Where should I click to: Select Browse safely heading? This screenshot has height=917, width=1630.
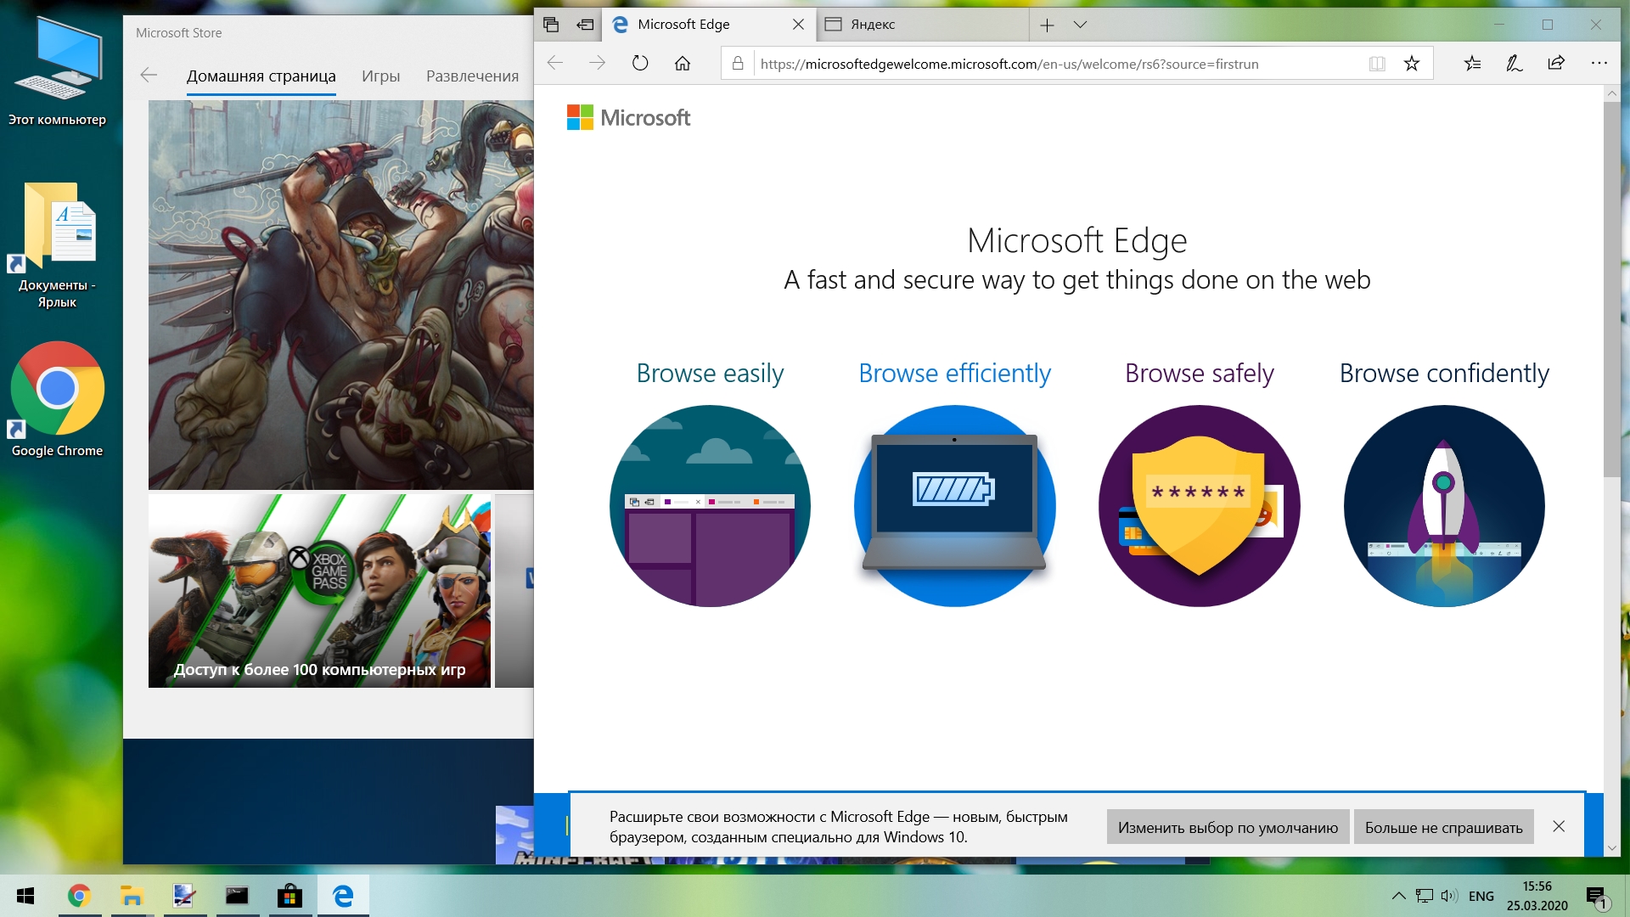click(x=1199, y=373)
